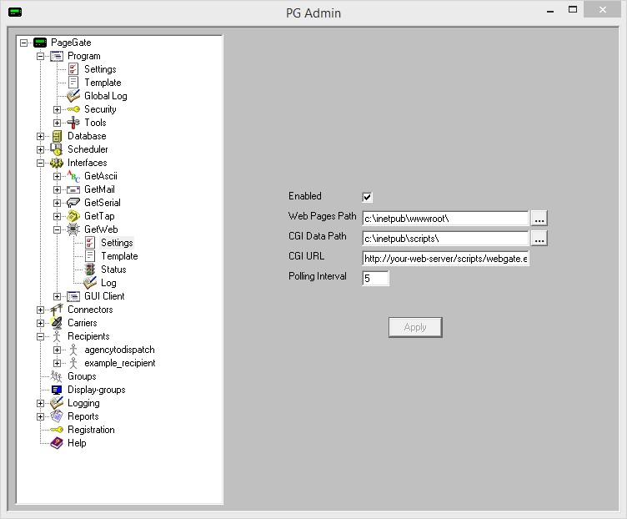Collapse the Recipients branch
This screenshot has height=519, width=627.
[x=40, y=336]
